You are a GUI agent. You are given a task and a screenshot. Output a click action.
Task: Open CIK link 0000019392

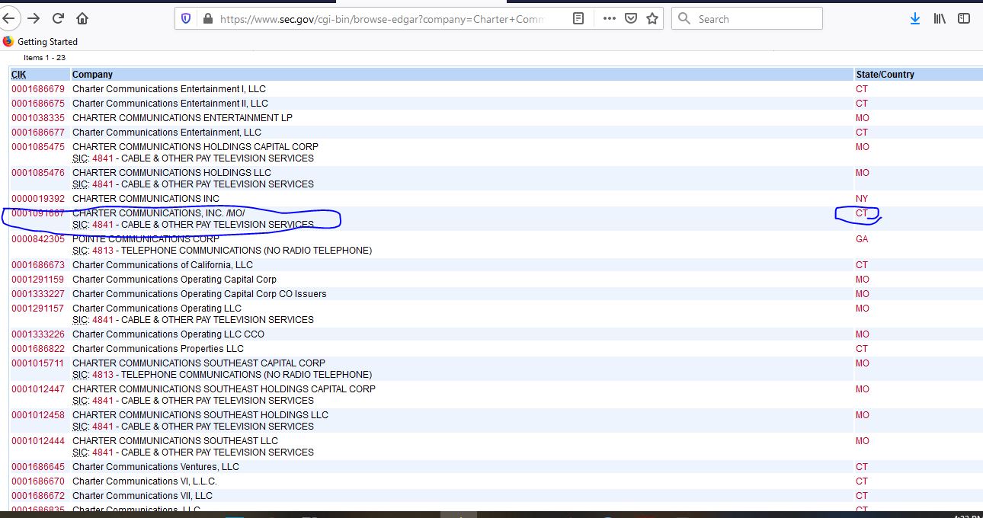coord(38,199)
